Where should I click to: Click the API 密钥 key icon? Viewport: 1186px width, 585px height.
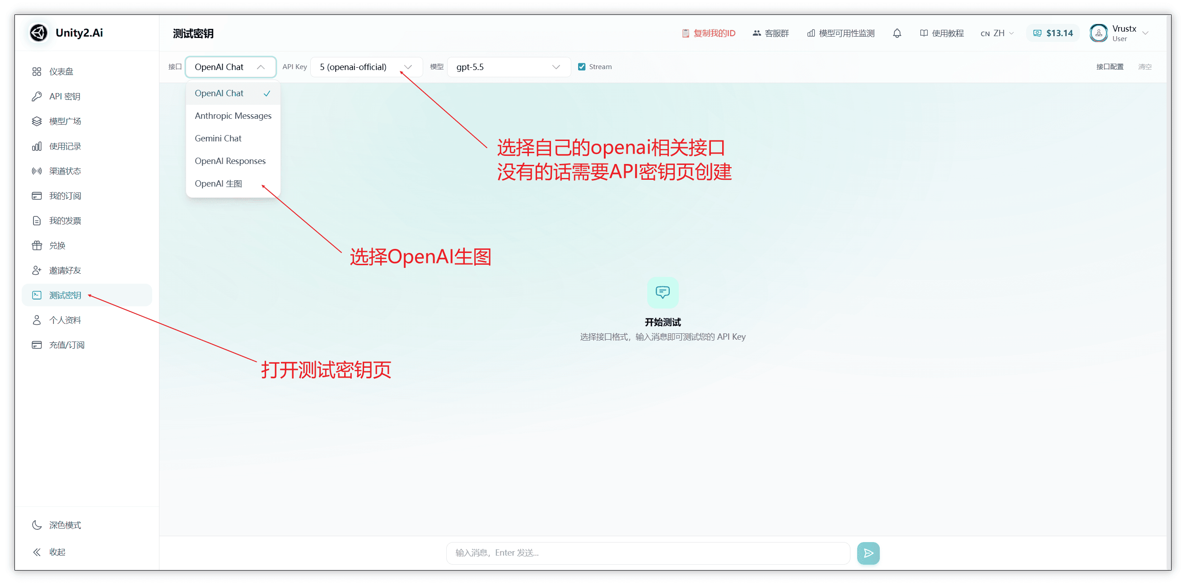[37, 96]
